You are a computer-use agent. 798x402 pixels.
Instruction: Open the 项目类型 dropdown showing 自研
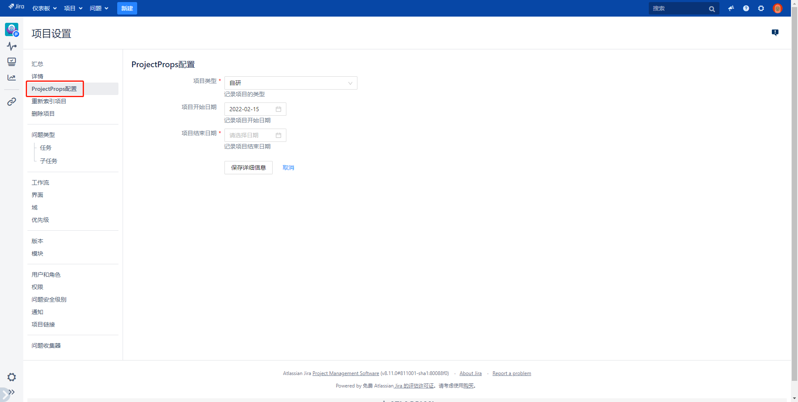(291, 83)
